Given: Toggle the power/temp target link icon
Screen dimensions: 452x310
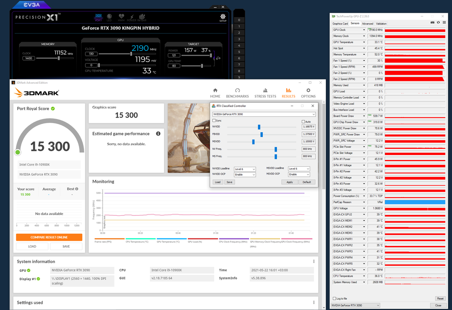Looking at the screenshot, I should [x=218, y=58].
